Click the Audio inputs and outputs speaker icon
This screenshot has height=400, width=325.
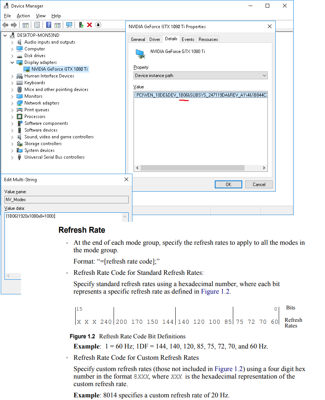click(x=20, y=42)
